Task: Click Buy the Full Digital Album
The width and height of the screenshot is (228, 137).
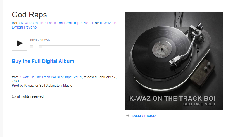Action: [x=43, y=61]
